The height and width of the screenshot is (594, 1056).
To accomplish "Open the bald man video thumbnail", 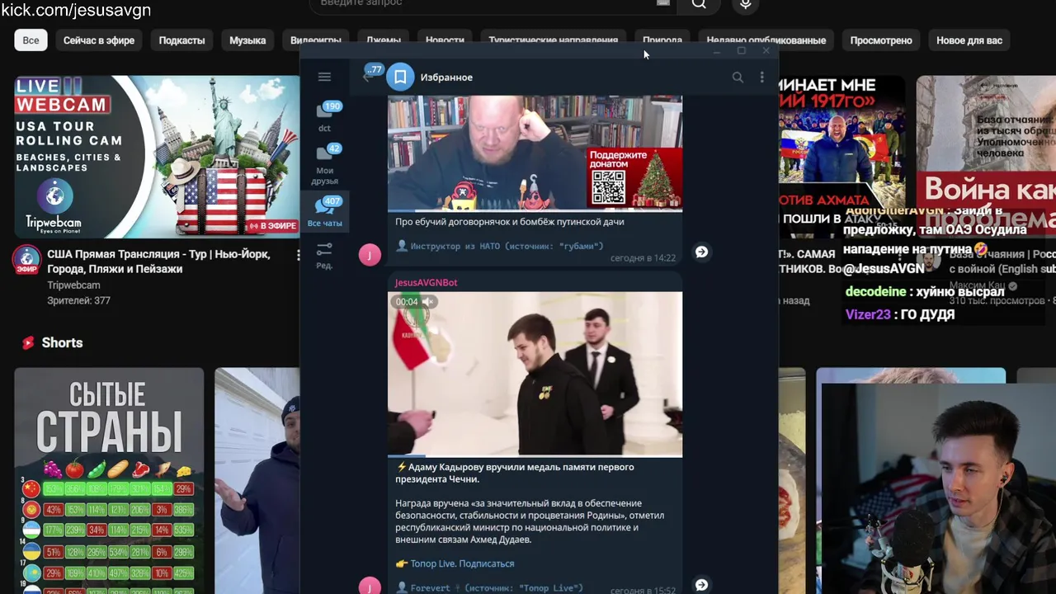I will click(x=535, y=153).
